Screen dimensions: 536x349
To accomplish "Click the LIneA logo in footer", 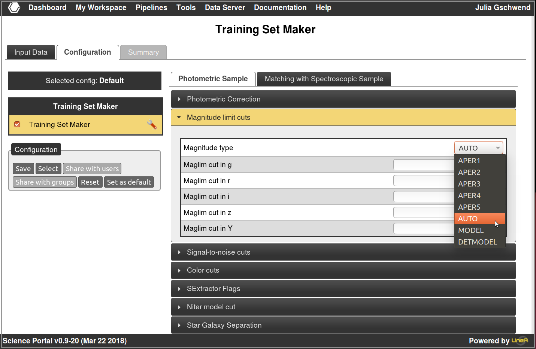I will (x=520, y=340).
